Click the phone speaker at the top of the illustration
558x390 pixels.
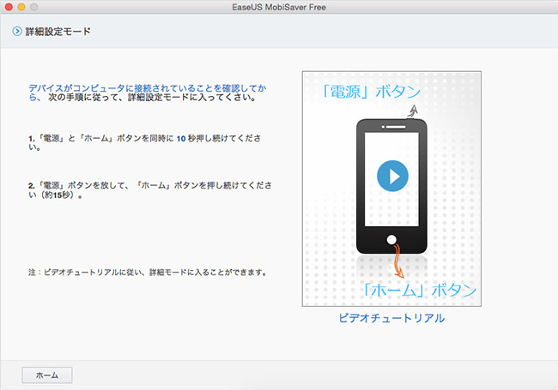click(393, 127)
